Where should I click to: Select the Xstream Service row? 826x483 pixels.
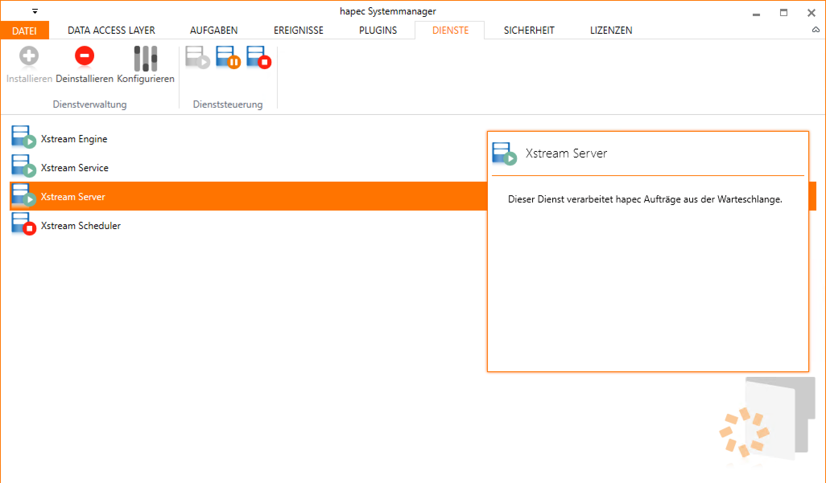74,168
